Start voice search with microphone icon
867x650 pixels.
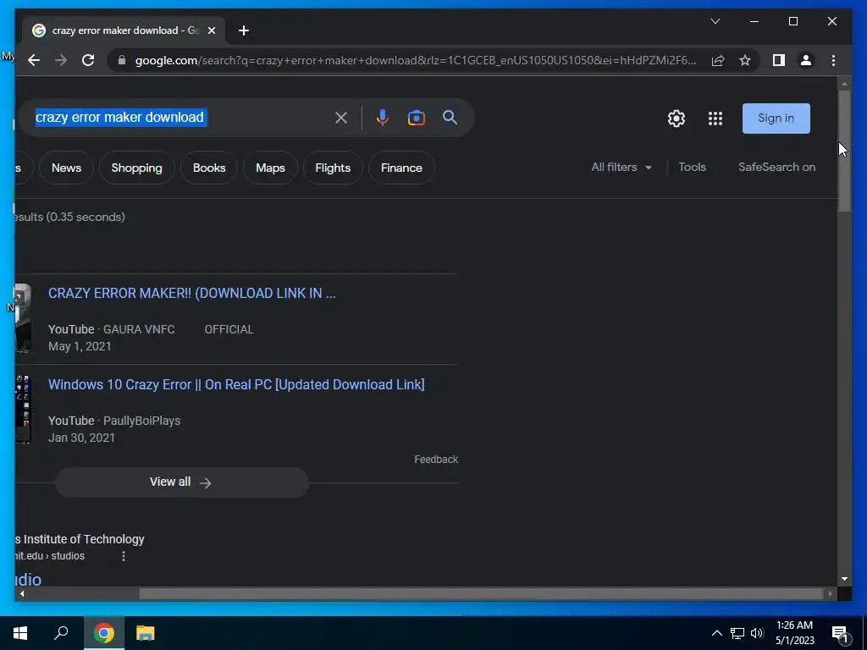pos(382,117)
